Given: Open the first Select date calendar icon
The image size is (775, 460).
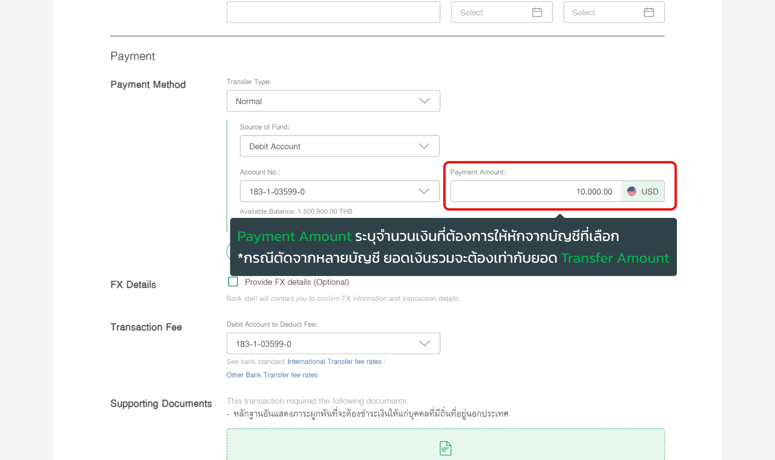Looking at the screenshot, I should [537, 12].
